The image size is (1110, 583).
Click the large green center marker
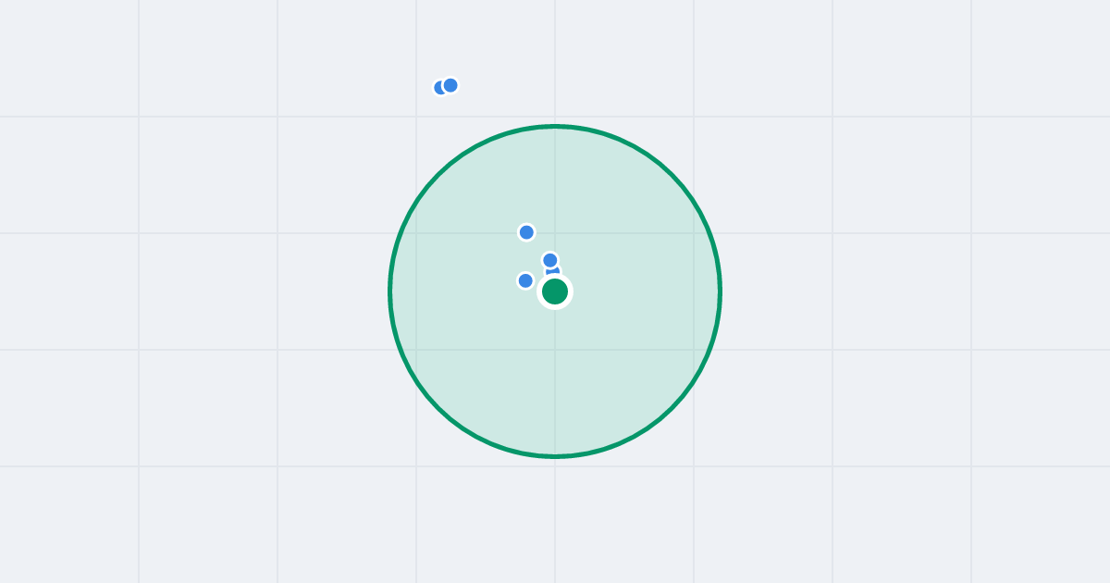tap(555, 291)
